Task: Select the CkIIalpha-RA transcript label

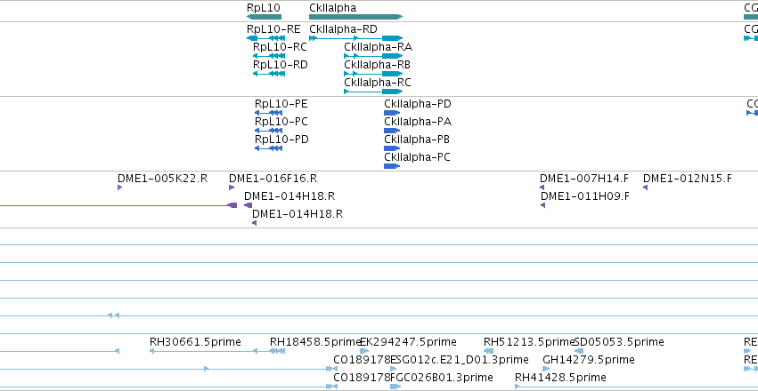Action: pyautogui.click(x=378, y=47)
